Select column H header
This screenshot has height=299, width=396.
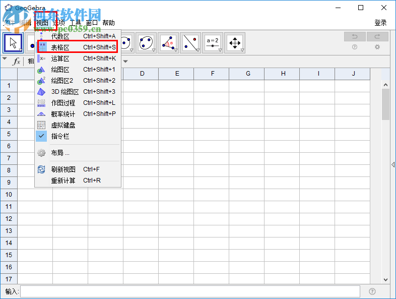tap(282, 74)
